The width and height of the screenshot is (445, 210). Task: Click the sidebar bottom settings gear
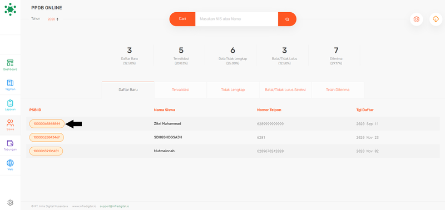(x=10, y=203)
